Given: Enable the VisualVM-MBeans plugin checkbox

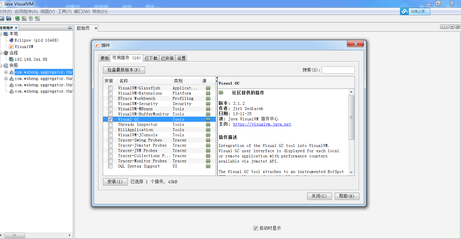Looking at the screenshot, I should [x=110, y=109].
